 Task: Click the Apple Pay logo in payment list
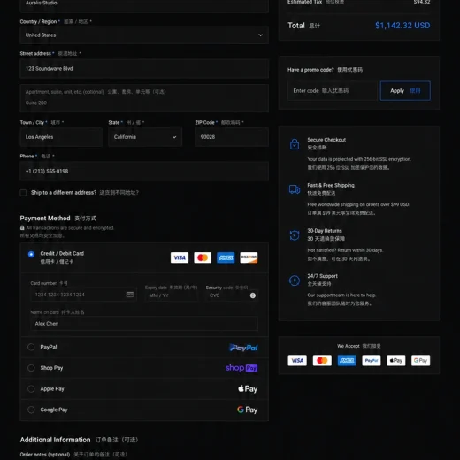[248, 388]
